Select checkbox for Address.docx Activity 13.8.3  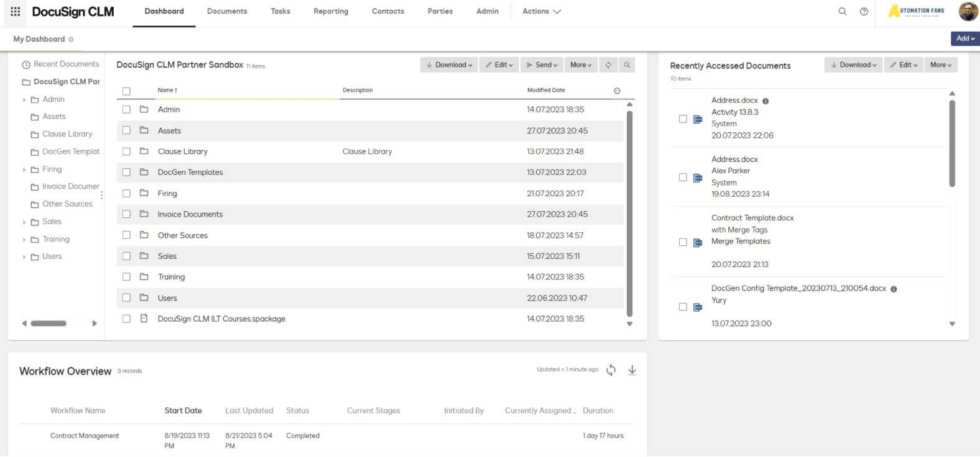tap(683, 119)
